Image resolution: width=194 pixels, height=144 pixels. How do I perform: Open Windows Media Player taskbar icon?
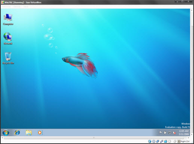click(x=40, y=133)
